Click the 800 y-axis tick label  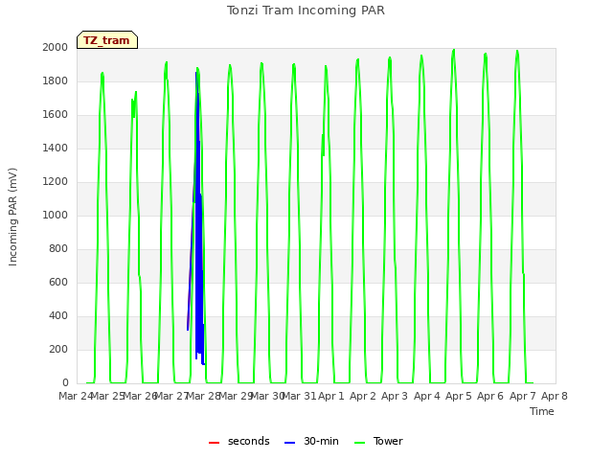[58, 249]
